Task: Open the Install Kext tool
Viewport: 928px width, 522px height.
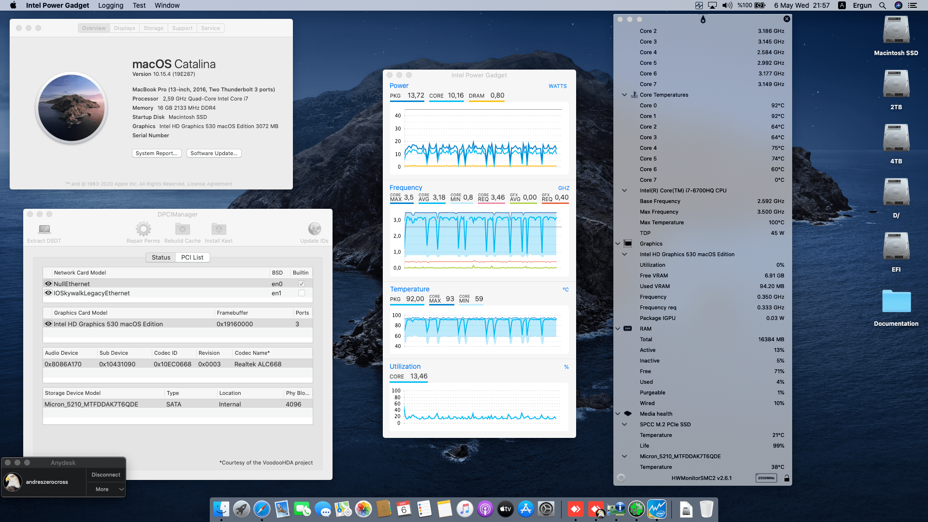Action: pyautogui.click(x=218, y=229)
